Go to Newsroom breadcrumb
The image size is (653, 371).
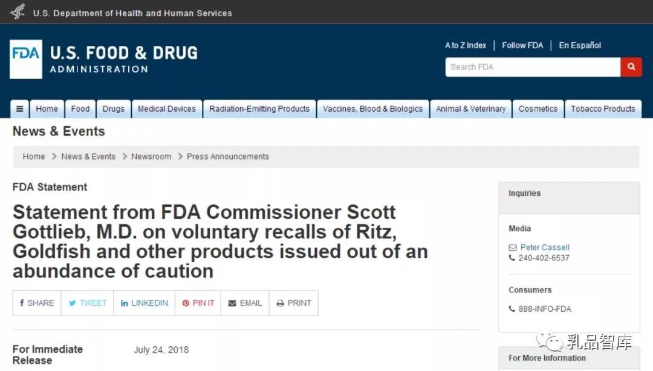[151, 156]
